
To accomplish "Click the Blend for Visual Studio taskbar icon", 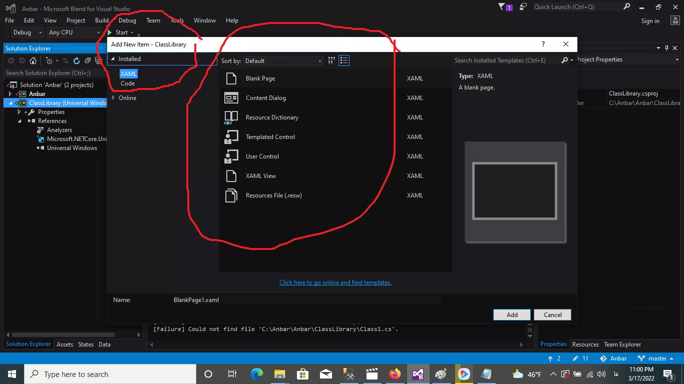I will click(418, 374).
